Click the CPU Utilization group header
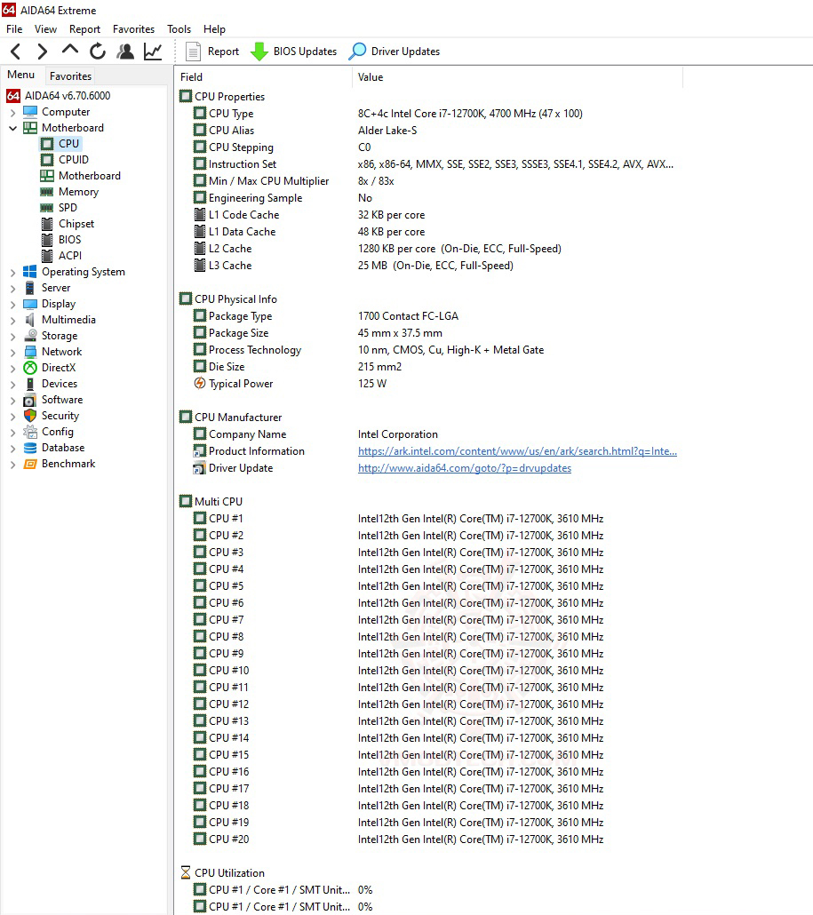The image size is (813, 915). [222, 873]
